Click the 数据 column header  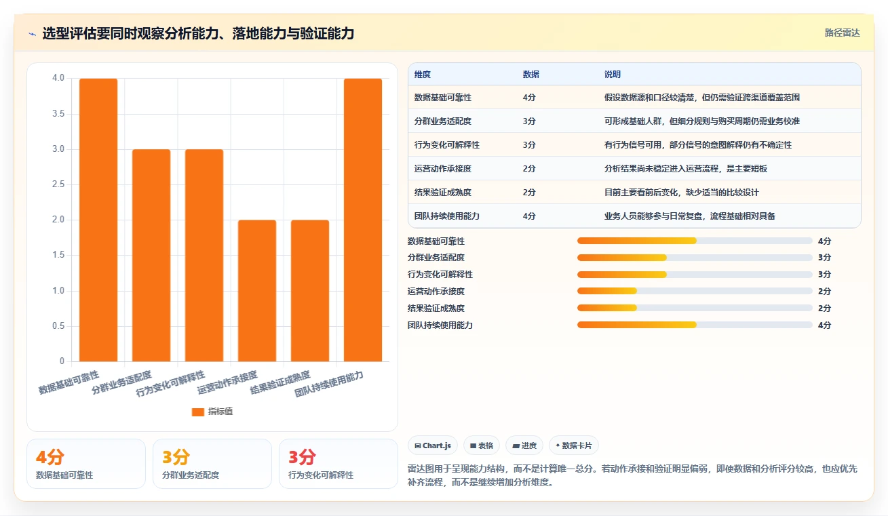tap(531, 75)
